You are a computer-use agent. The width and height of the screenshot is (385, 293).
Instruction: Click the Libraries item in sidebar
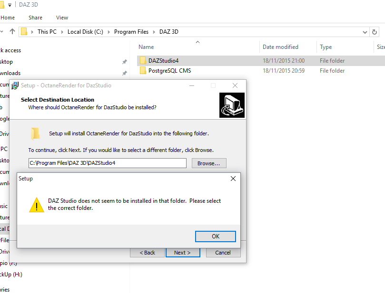[5, 290]
